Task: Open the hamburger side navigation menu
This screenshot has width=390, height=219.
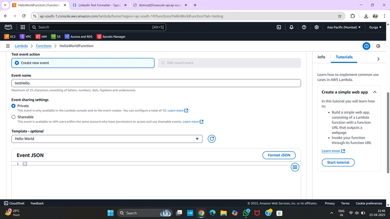Action: [8, 46]
